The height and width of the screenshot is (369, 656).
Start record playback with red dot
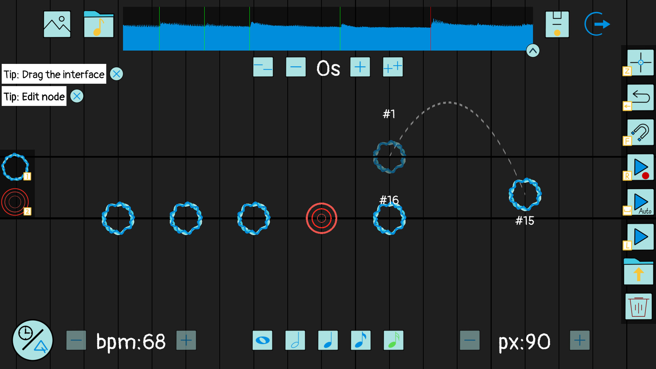(x=640, y=167)
